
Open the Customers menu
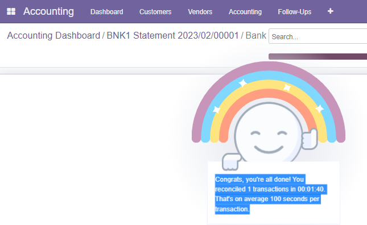(x=155, y=12)
